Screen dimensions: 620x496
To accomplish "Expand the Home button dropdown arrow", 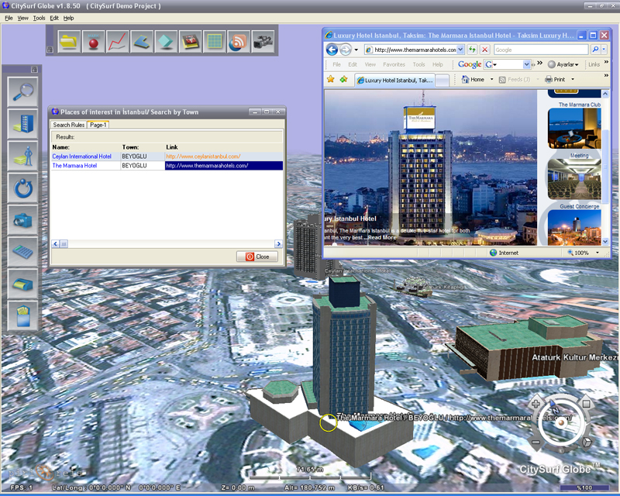I will (x=492, y=80).
